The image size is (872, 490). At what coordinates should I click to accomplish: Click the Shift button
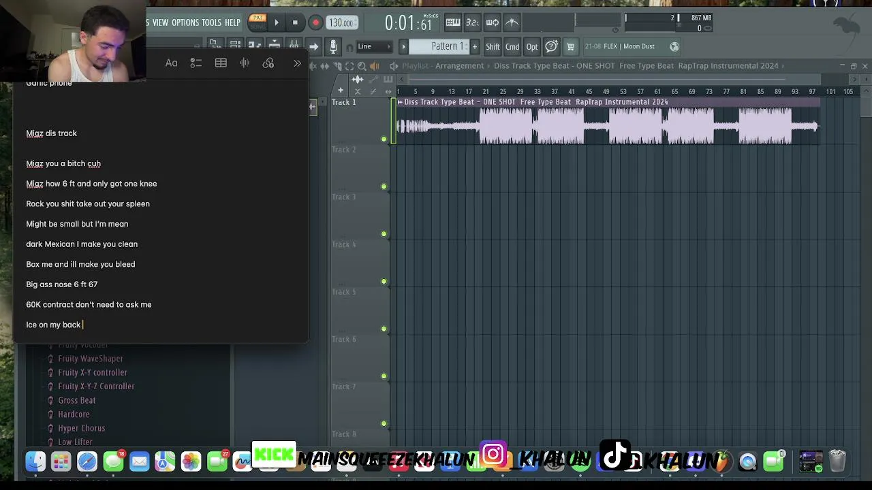pyautogui.click(x=493, y=47)
